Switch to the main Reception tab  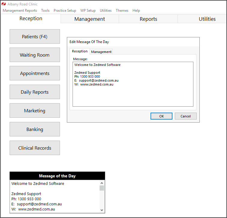point(31,19)
